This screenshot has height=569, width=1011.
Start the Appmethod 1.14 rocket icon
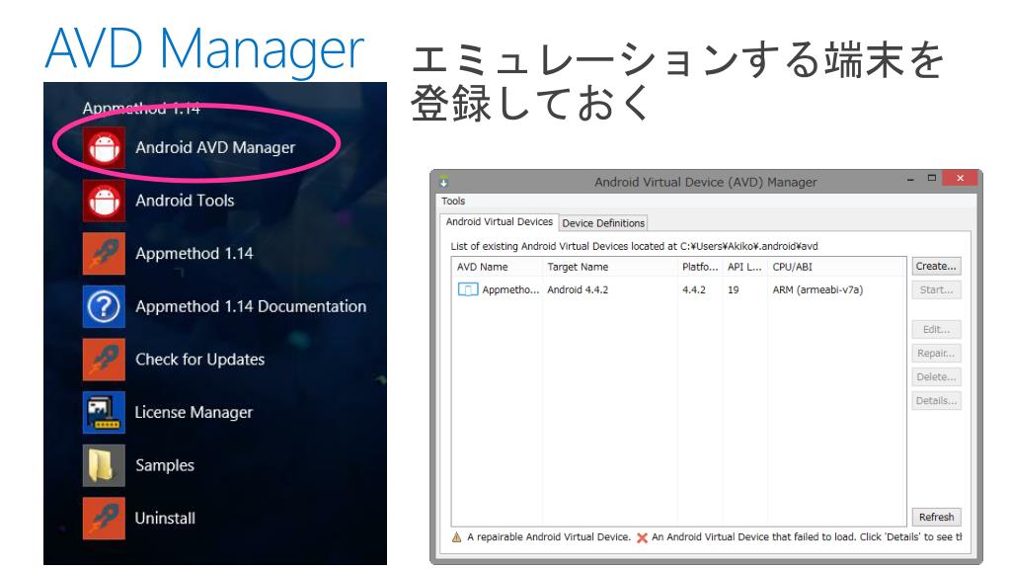tap(104, 254)
